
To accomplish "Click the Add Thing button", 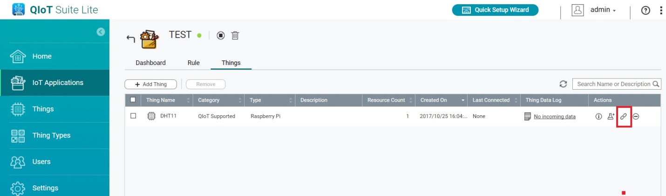I will 151,84.
